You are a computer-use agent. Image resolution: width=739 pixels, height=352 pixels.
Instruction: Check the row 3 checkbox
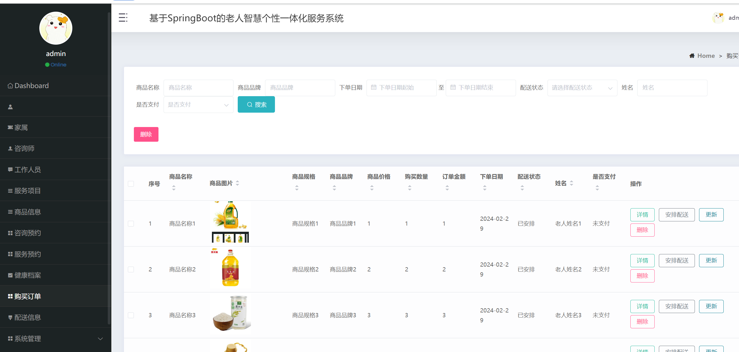pyautogui.click(x=131, y=315)
